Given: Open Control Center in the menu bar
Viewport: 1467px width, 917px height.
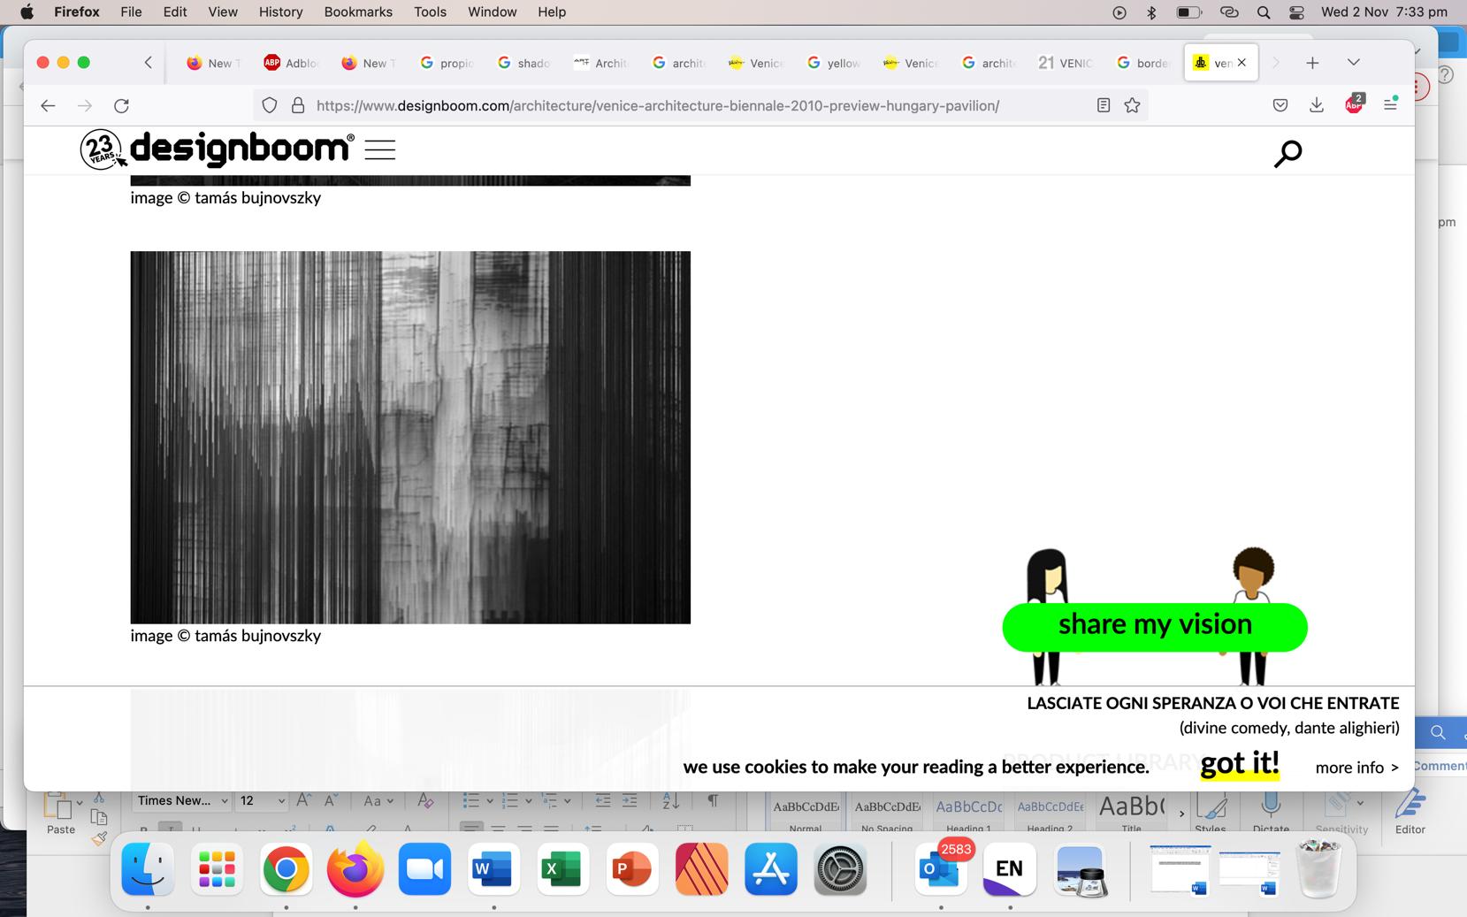Looking at the screenshot, I should click(x=1296, y=11).
